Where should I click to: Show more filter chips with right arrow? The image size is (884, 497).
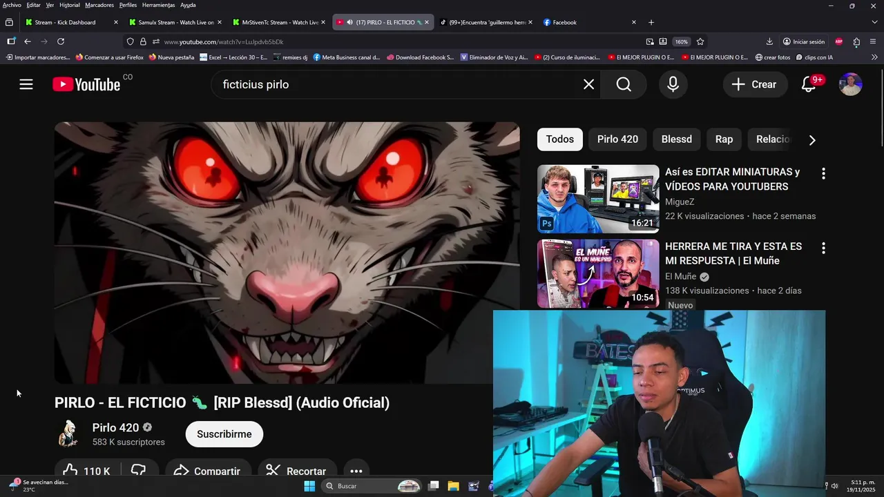coord(812,140)
